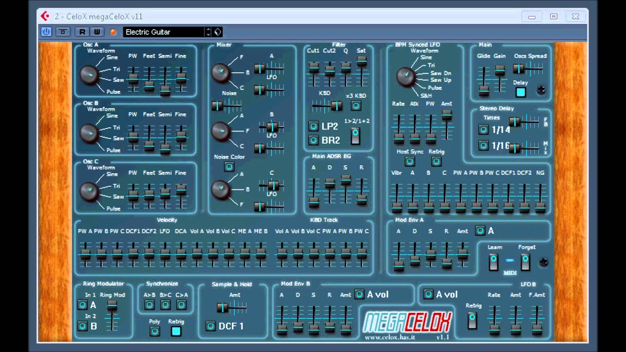
Task: Click the top Mixer source knob
Action: pos(221,72)
